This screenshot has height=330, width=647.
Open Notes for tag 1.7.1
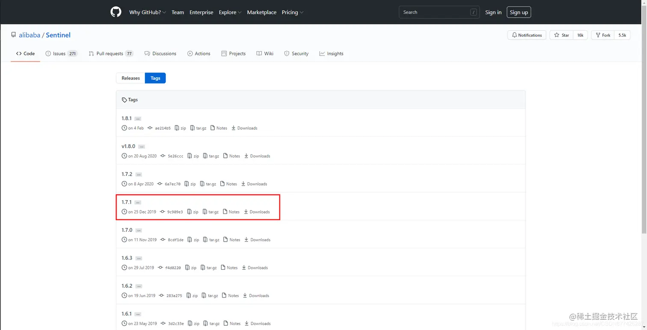231,212
